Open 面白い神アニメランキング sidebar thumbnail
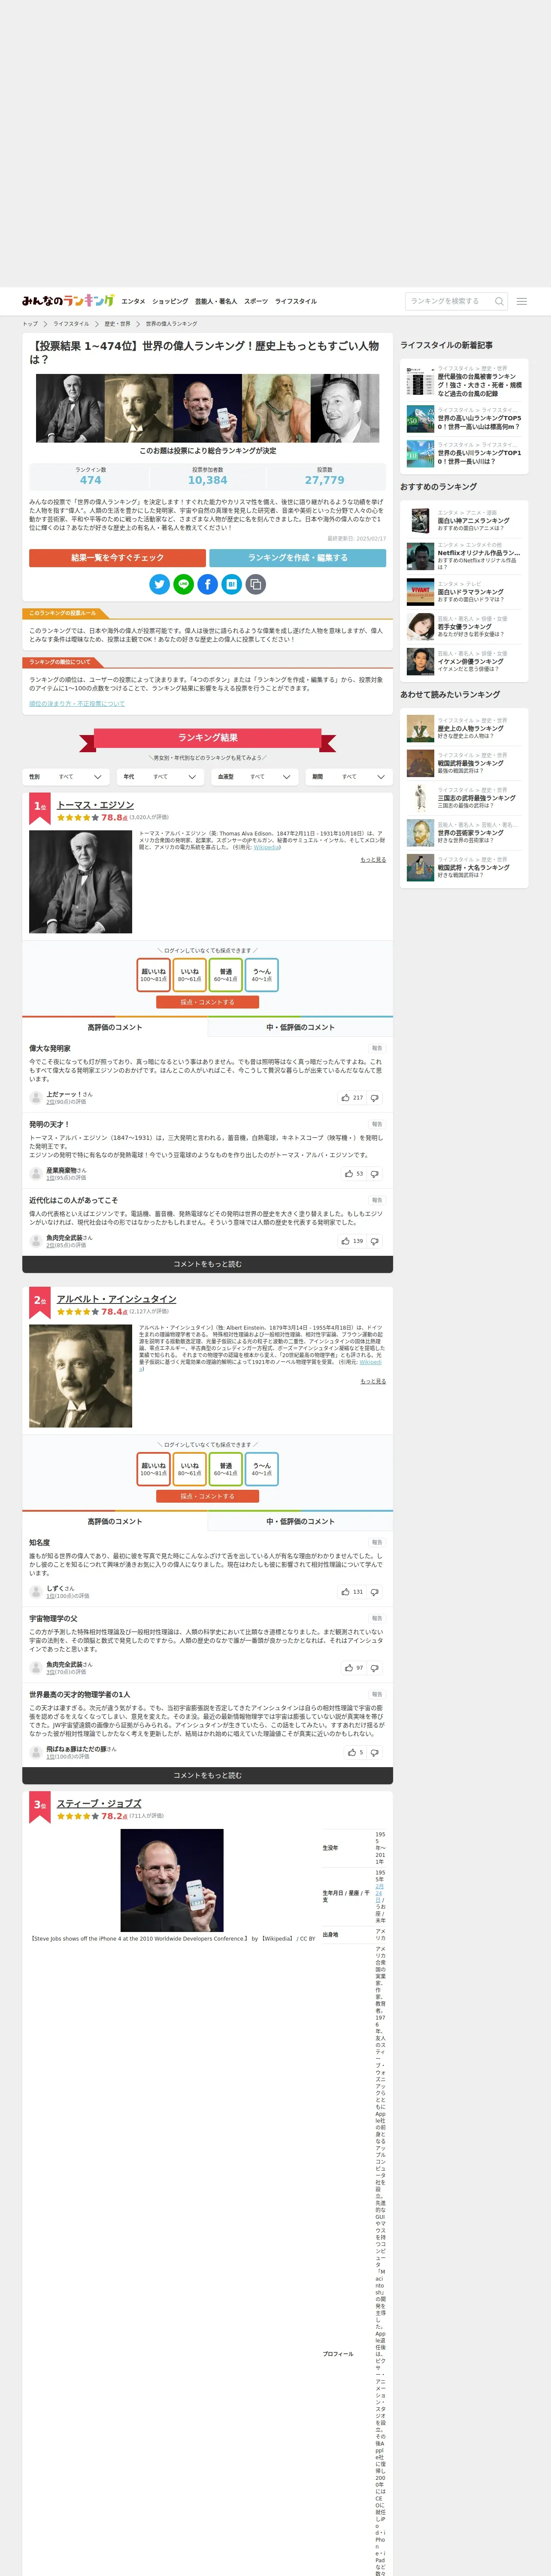The image size is (551, 2576). (x=420, y=521)
